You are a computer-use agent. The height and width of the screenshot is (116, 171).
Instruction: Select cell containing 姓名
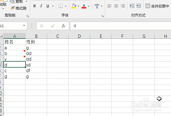[14, 41]
